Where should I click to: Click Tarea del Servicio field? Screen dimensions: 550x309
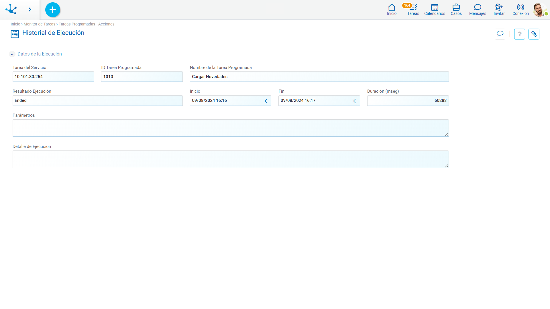pyautogui.click(x=53, y=77)
